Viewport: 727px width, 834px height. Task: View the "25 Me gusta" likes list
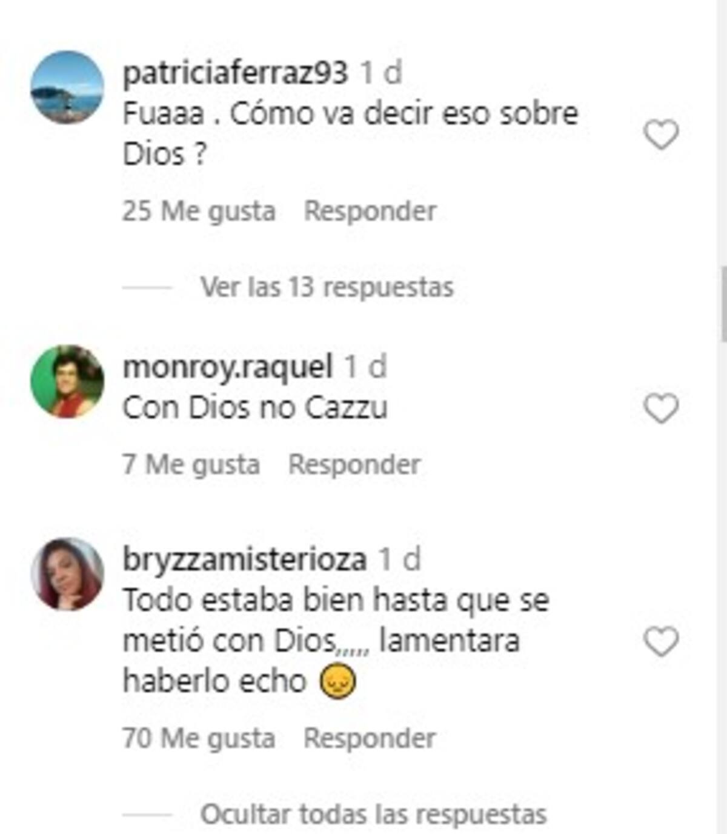tap(199, 211)
